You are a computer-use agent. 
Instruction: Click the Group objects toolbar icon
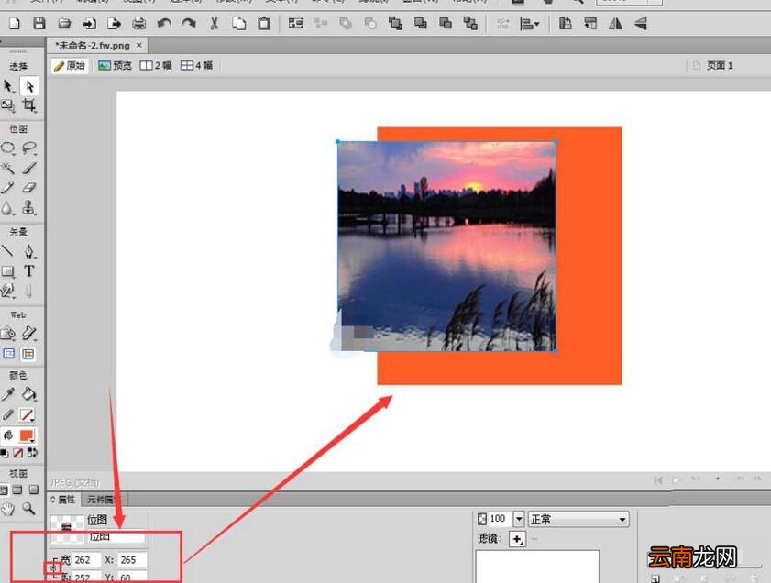pos(295,24)
